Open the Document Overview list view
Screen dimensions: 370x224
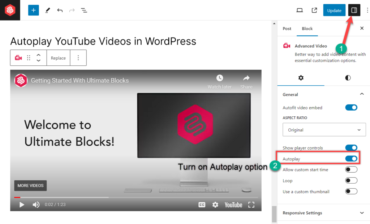pyautogui.click(x=84, y=10)
